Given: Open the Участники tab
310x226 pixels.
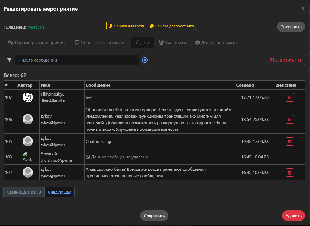Looking at the screenshot, I should pos(172,43).
